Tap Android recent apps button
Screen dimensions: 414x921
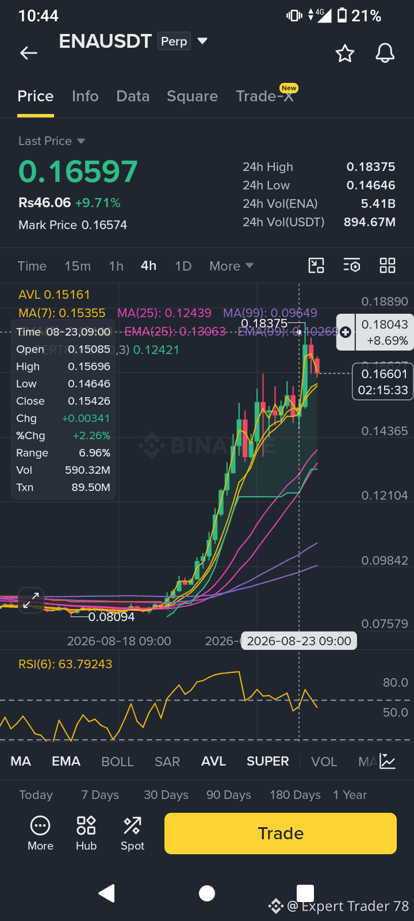(x=305, y=893)
